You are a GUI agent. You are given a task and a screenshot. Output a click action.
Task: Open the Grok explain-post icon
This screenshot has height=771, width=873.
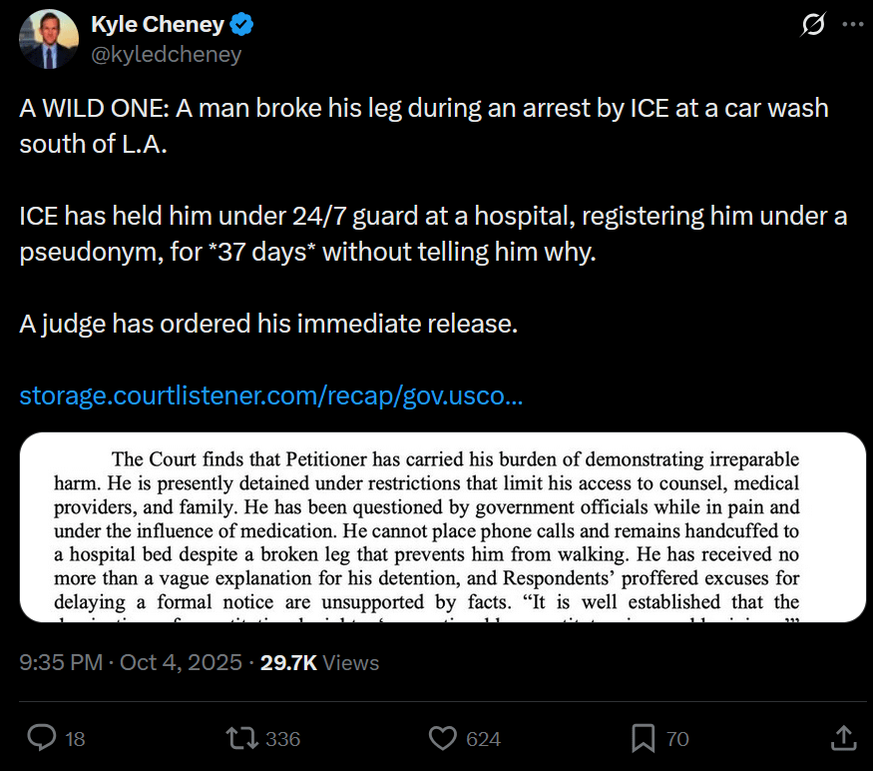coord(813,26)
